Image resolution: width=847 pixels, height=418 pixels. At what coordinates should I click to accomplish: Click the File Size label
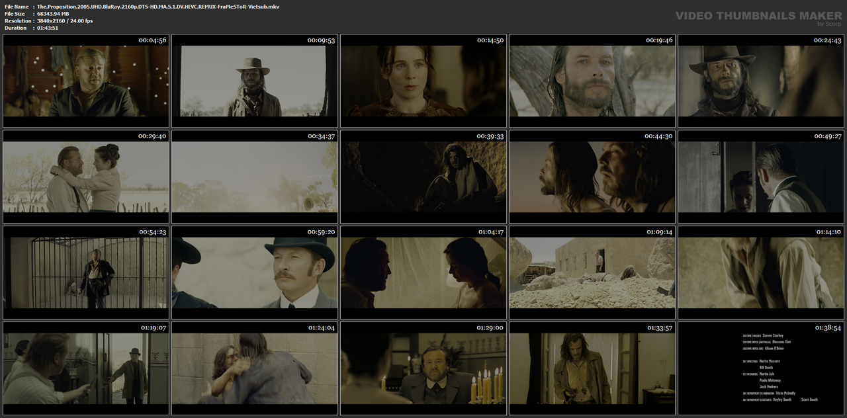[x=15, y=13]
